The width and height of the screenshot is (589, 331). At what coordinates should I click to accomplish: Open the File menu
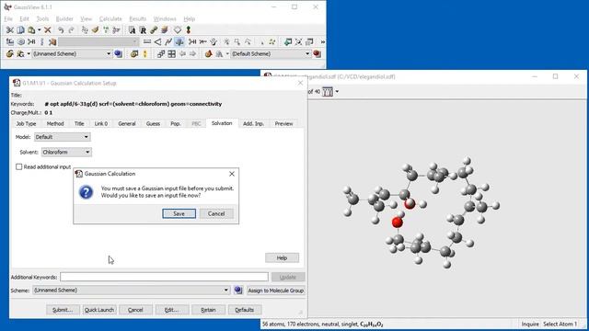click(8, 18)
